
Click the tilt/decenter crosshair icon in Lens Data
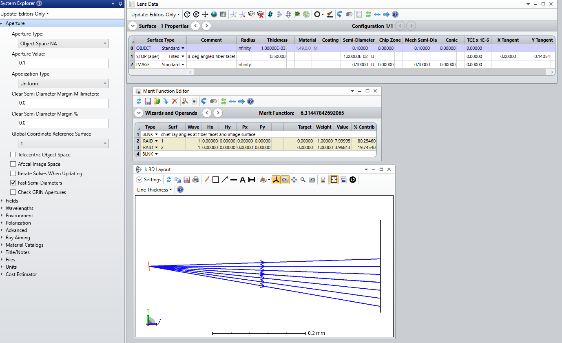[x=205, y=14]
